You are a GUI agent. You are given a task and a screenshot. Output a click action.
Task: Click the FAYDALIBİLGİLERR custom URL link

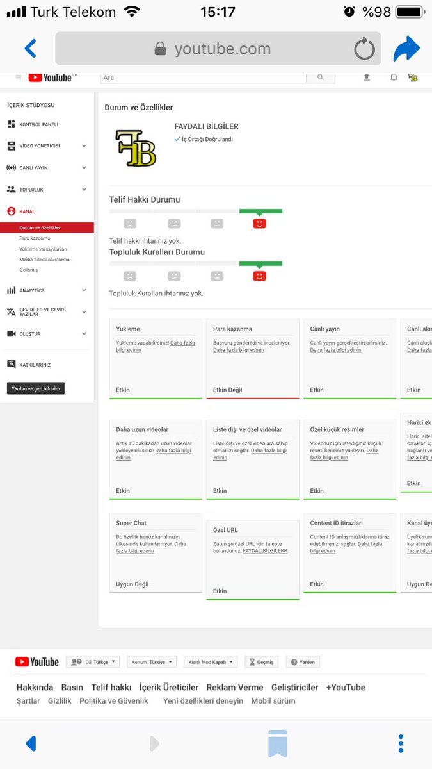point(266,550)
